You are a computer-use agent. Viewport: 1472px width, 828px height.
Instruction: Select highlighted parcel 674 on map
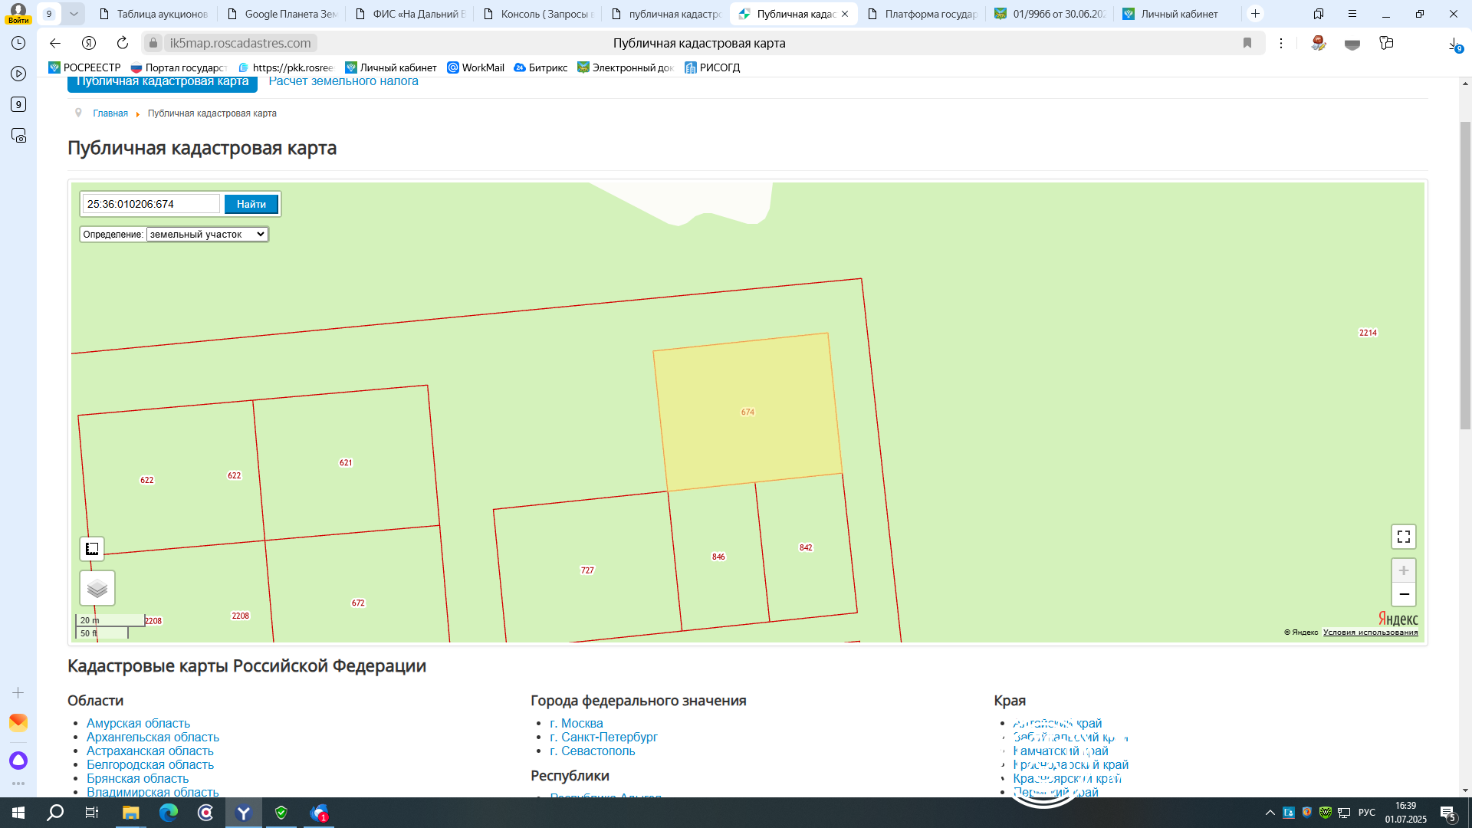pyautogui.click(x=747, y=412)
